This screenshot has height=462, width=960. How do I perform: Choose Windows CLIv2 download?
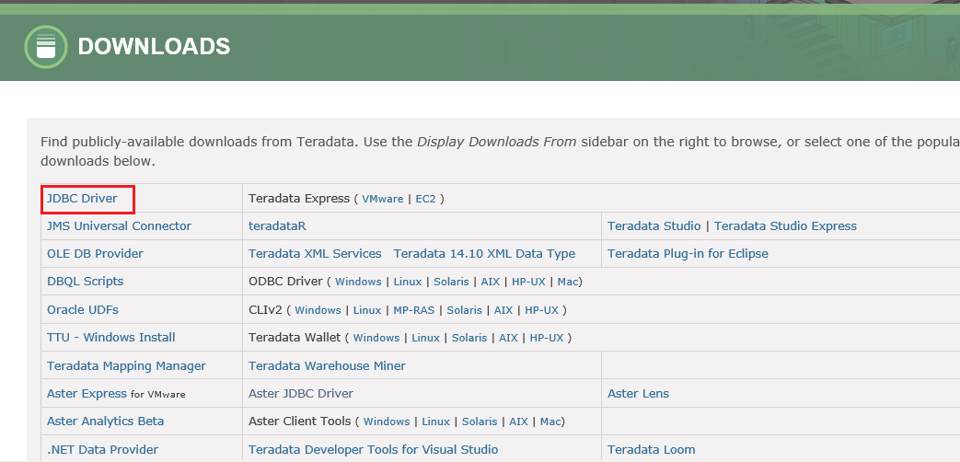[x=318, y=310]
